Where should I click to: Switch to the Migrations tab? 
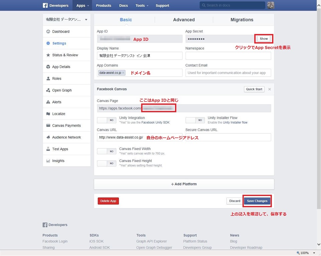[242, 20]
